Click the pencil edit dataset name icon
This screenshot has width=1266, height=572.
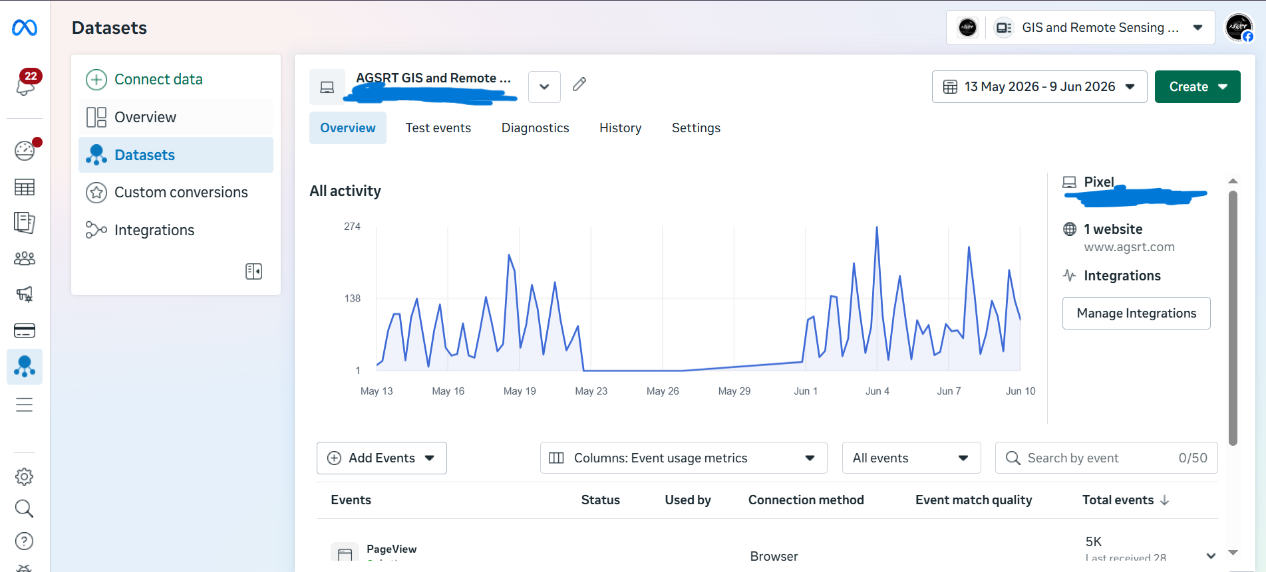point(579,84)
